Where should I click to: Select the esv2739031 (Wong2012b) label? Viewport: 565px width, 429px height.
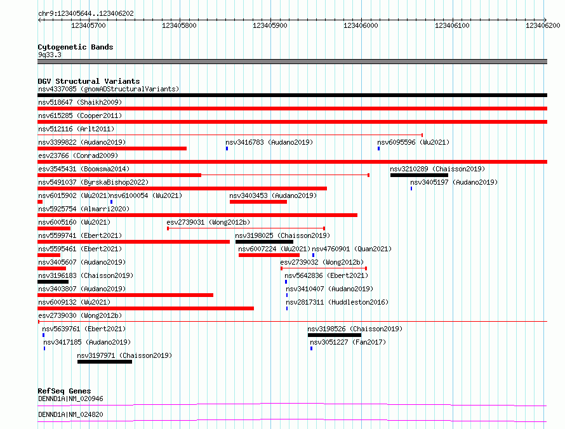[x=208, y=222]
